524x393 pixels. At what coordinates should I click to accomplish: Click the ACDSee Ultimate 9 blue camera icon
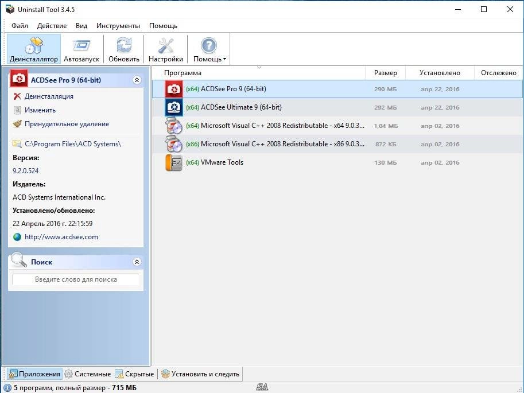174,107
